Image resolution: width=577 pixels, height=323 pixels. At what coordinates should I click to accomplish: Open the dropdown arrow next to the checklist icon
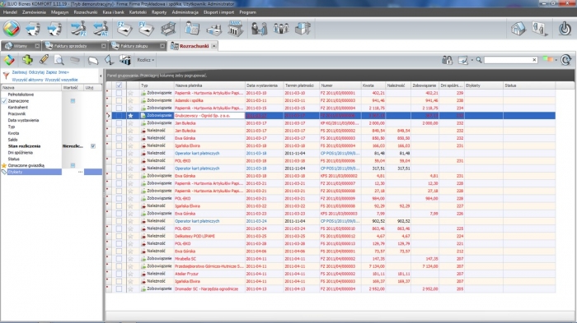(x=472, y=60)
